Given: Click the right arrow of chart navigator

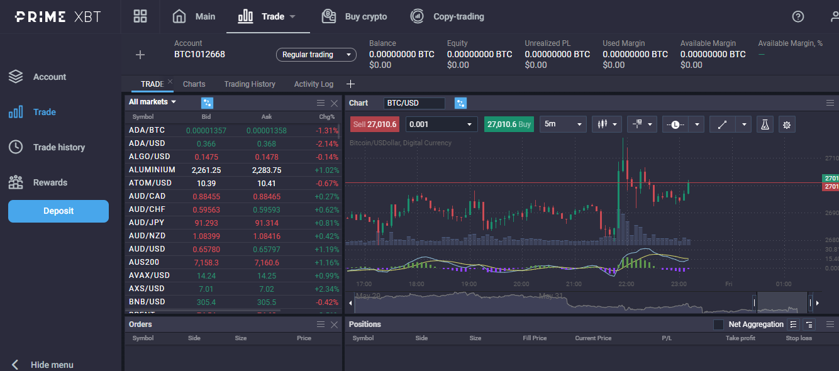Looking at the screenshot, I should 817,303.
